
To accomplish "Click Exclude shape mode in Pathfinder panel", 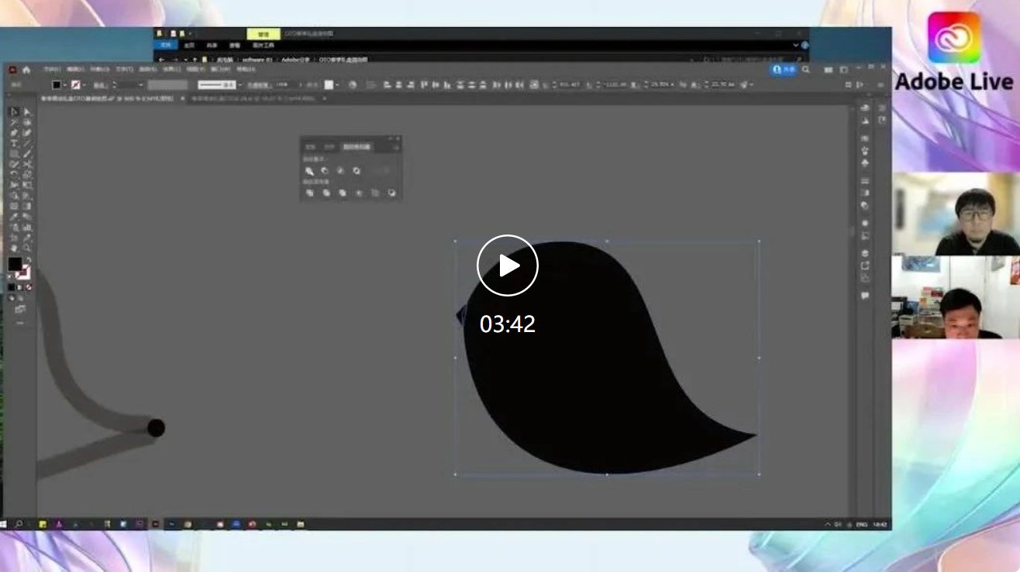I will coord(357,170).
